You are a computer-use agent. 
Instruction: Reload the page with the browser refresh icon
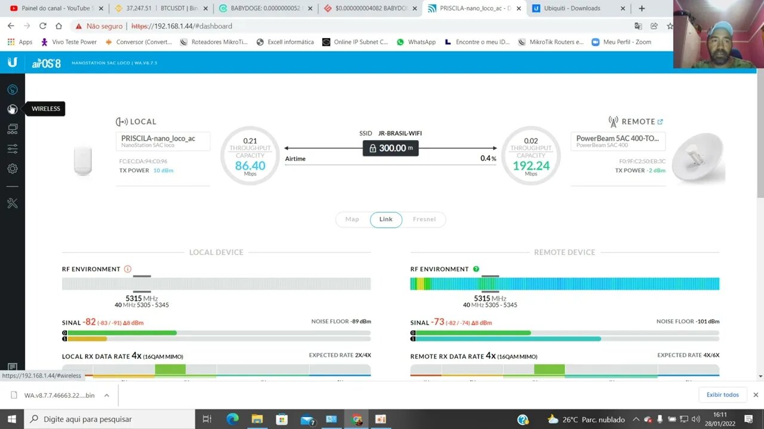point(43,26)
